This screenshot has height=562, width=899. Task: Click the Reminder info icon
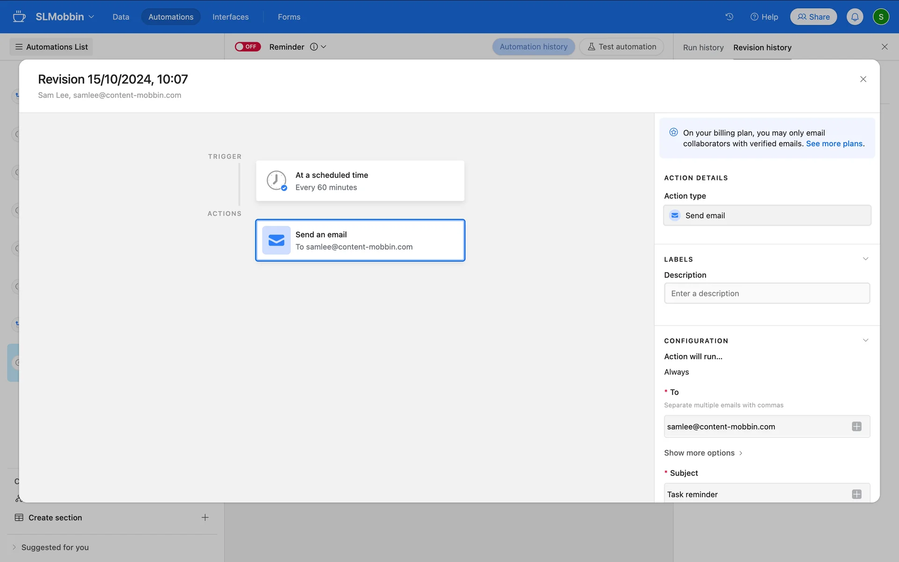(x=314, y=47)
